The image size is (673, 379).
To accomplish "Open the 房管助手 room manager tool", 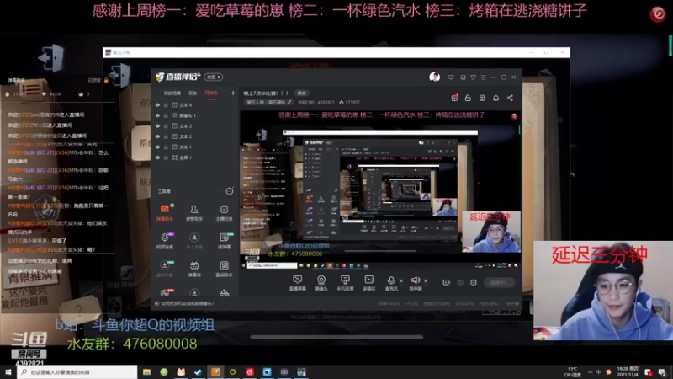I will (194, 212).
